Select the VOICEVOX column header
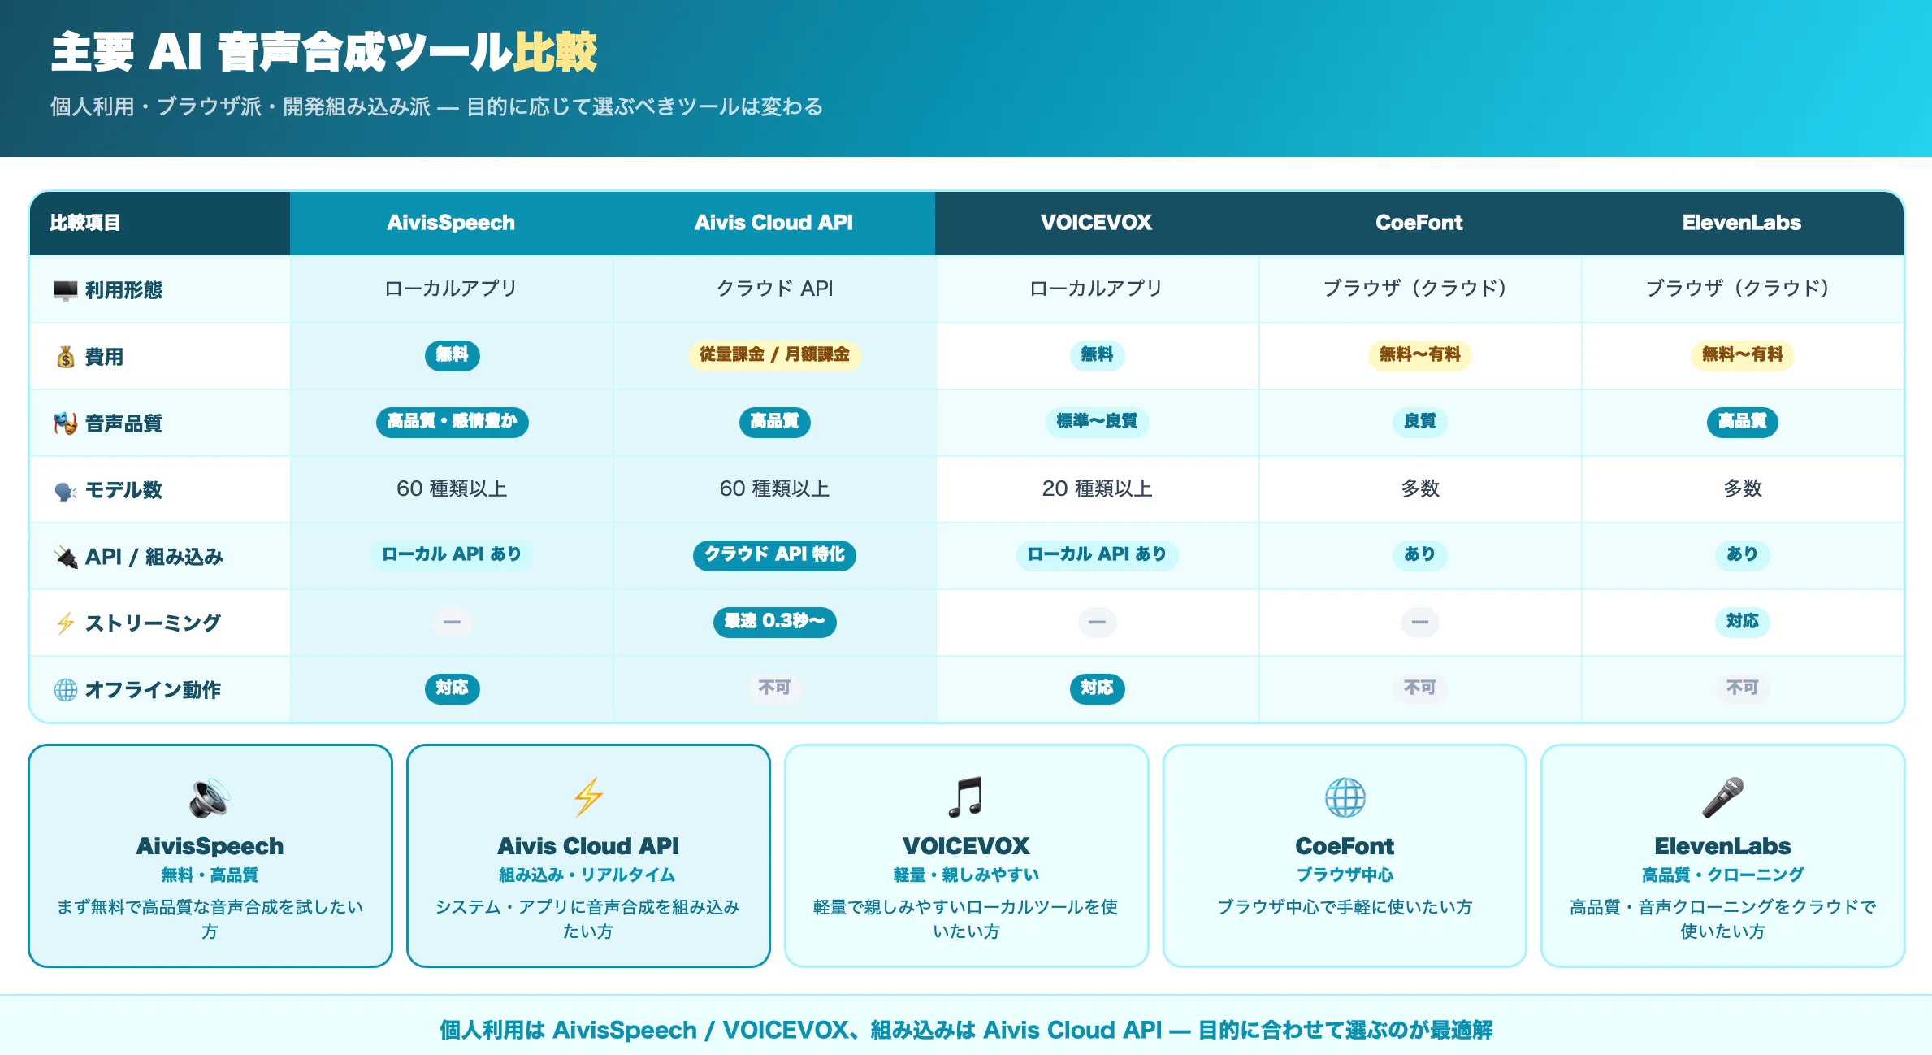Viewport: 1932px width, 1055px height. (x=1096, y=223)
